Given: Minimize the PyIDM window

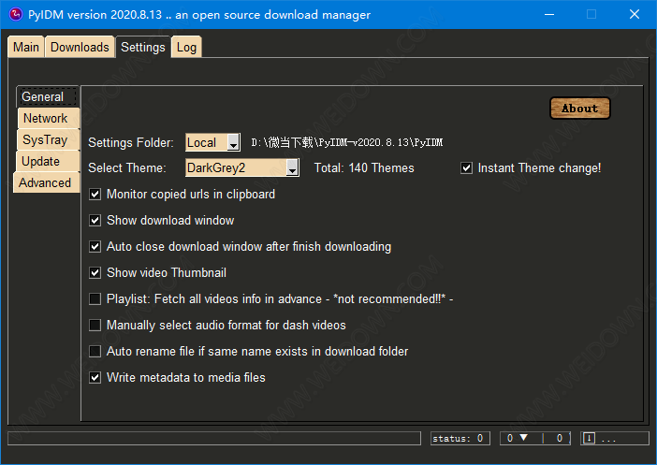Looking at the screenshot, I should click(x=549, y=14).
